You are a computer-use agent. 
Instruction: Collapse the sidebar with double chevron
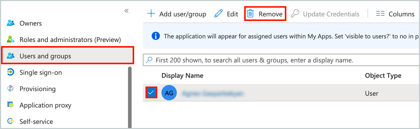126,10
